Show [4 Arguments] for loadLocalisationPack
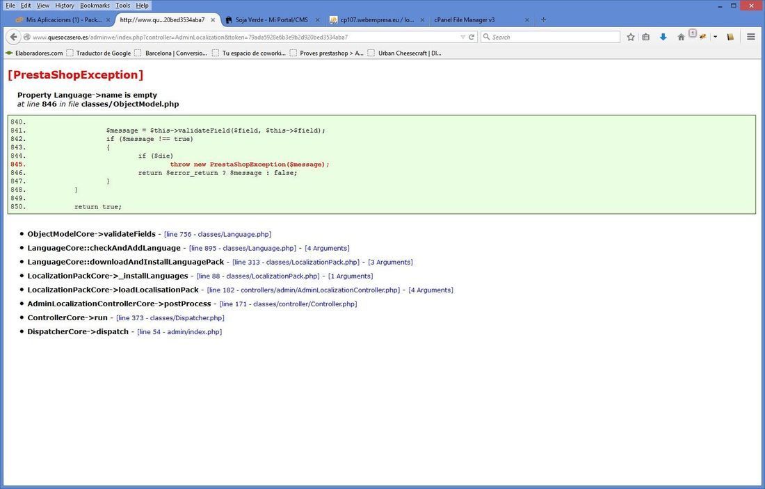The height and width of the screenshot is (489, 765). (430, 290)
